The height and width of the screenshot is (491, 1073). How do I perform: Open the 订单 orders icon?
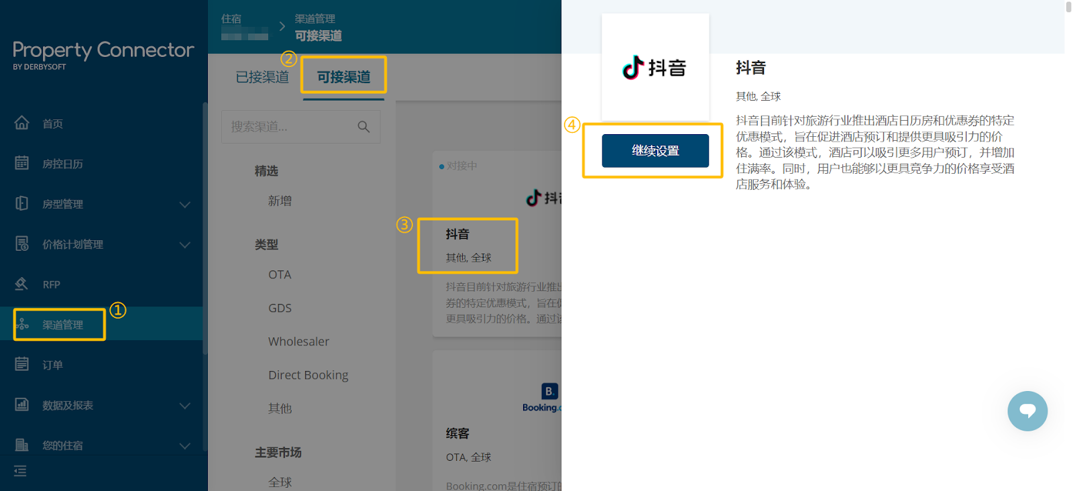click(x=22, y=364)
